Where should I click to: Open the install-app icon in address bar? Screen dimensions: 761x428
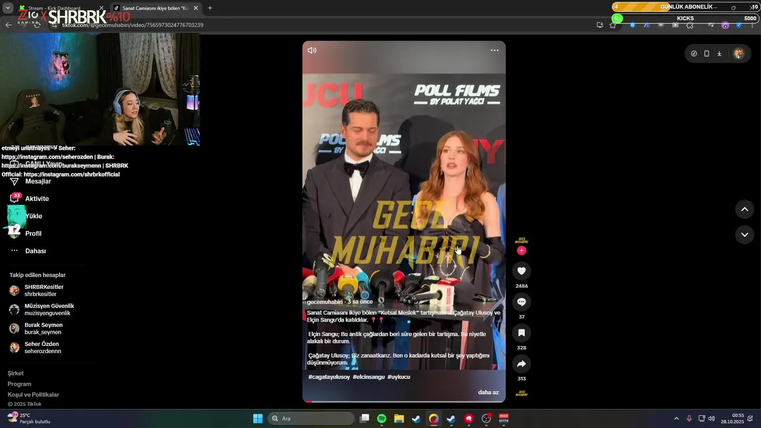pos(600,25)
